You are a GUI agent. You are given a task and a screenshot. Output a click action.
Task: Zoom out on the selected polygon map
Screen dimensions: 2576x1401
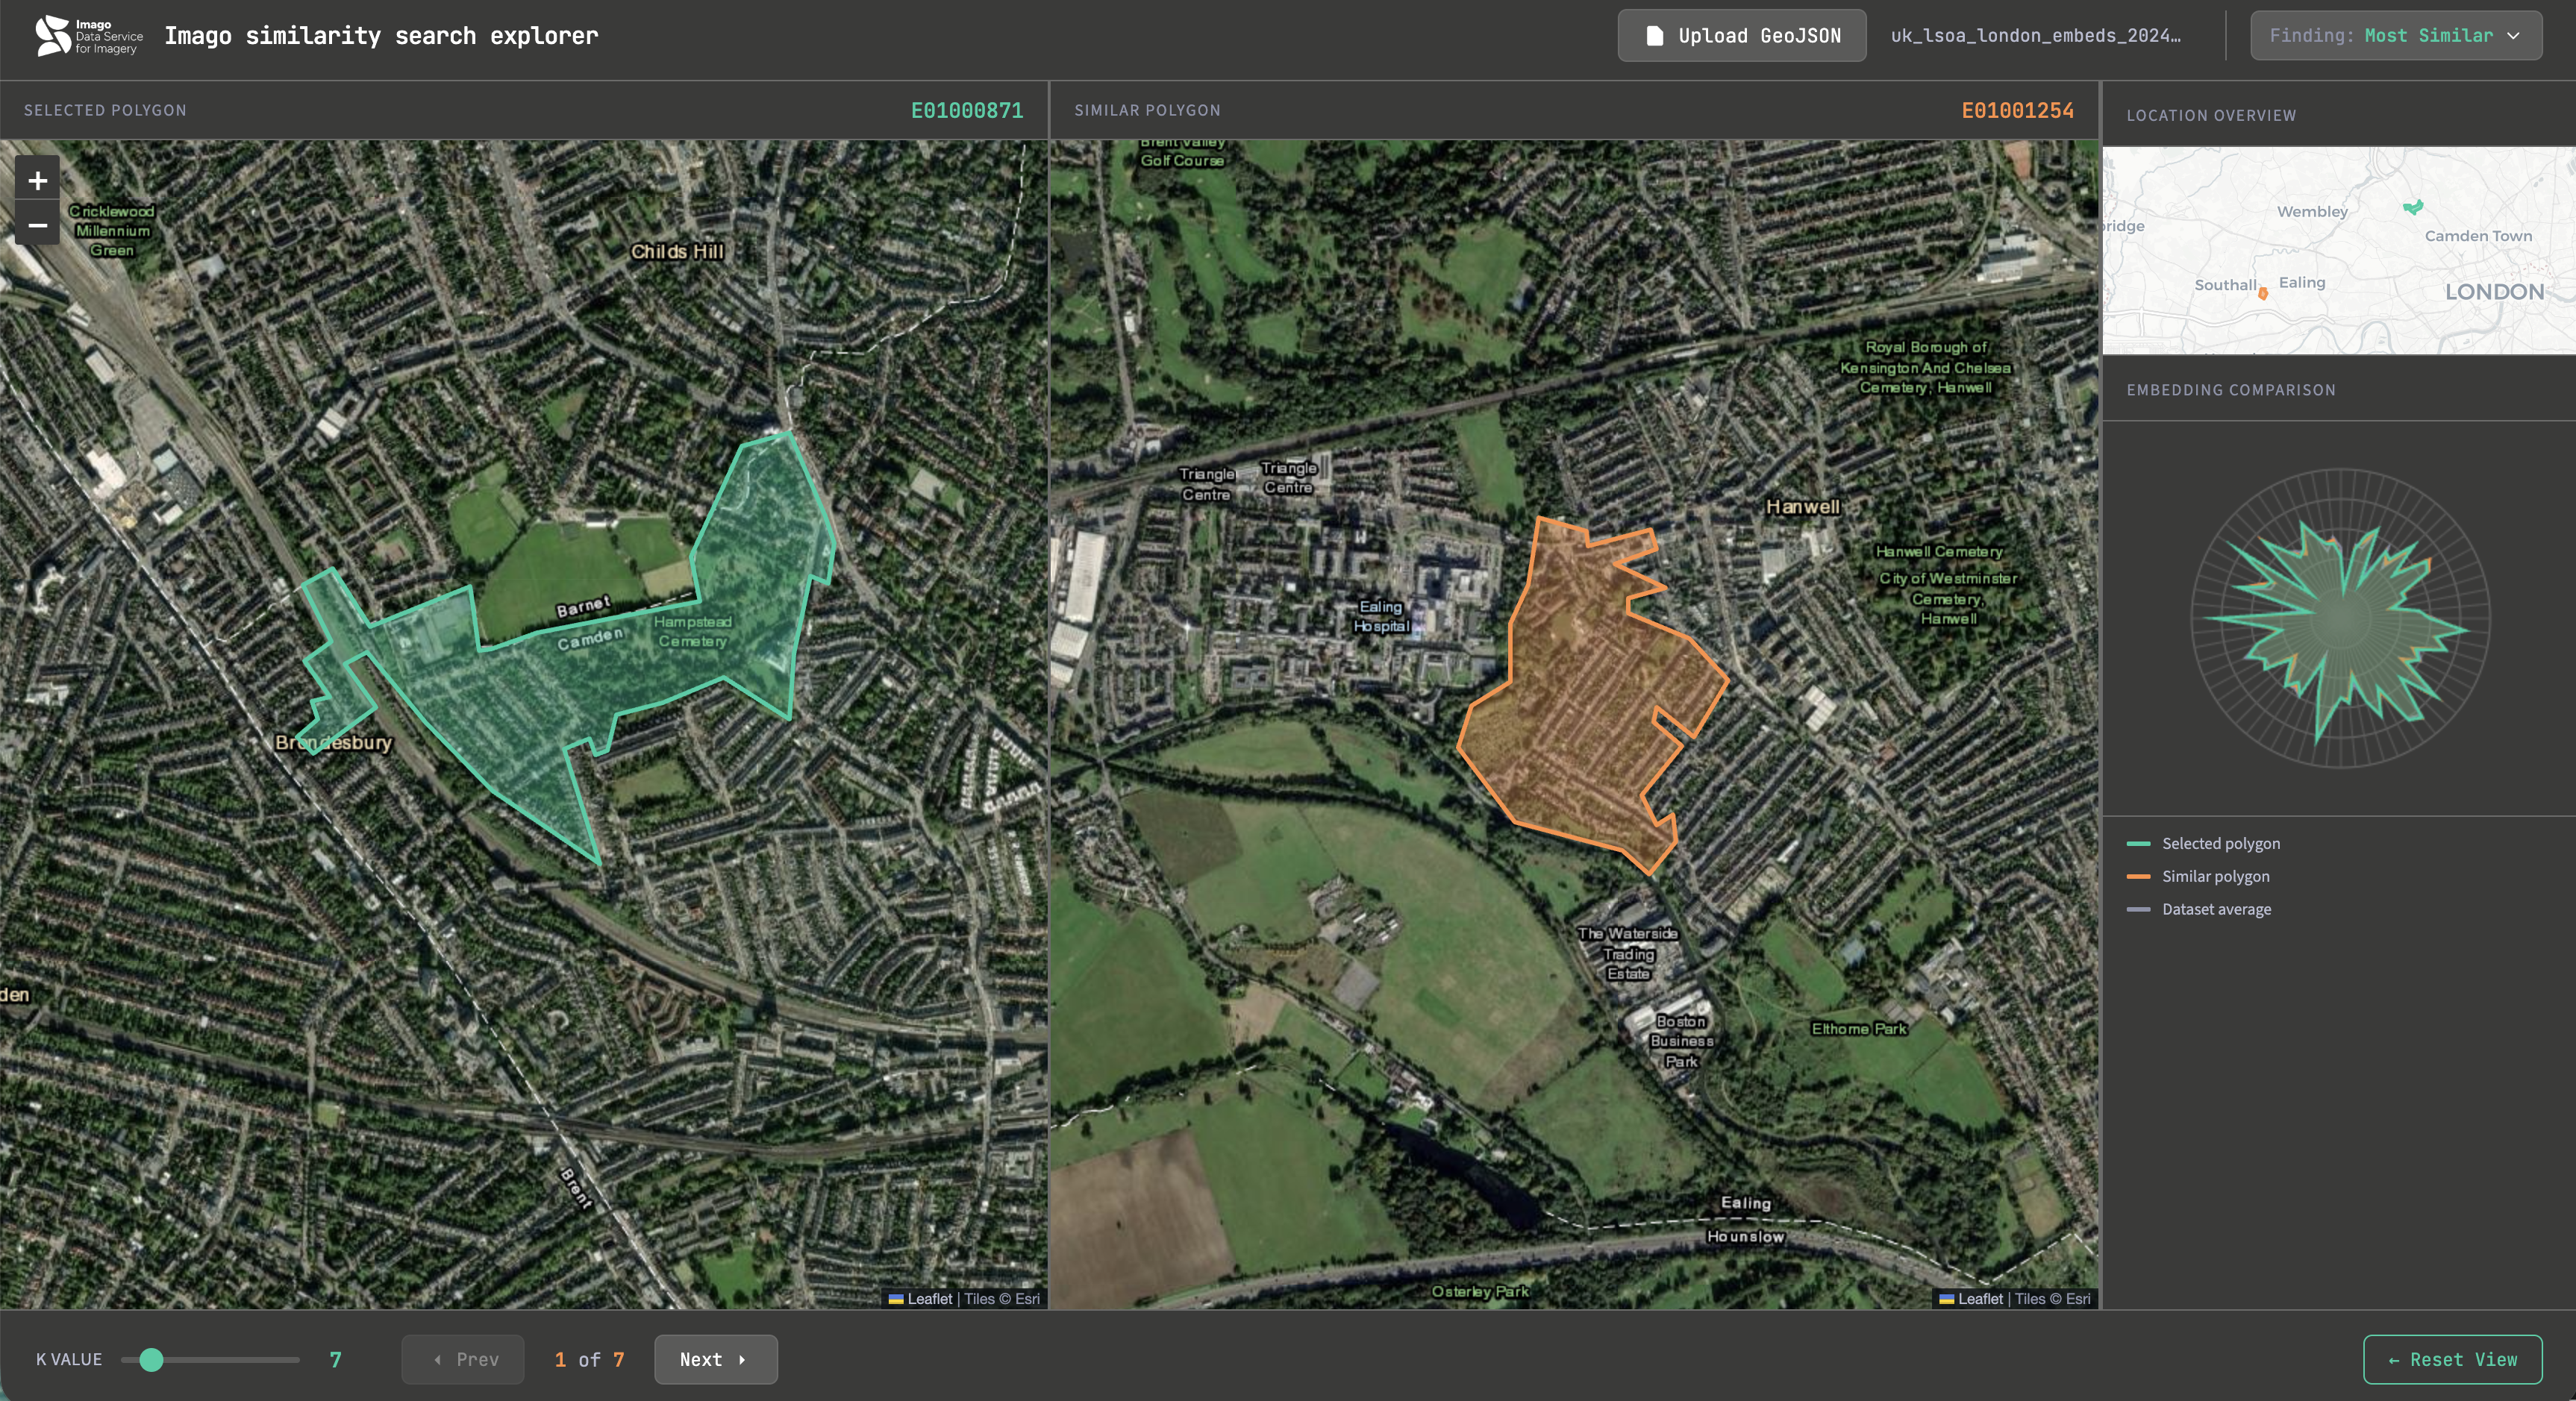tap(37, 226)
